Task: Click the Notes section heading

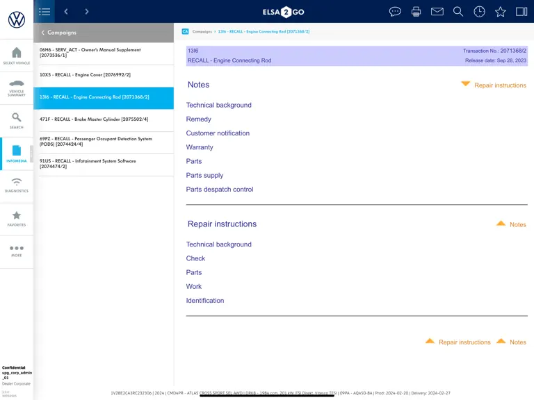Action: [x=199, y=85]
